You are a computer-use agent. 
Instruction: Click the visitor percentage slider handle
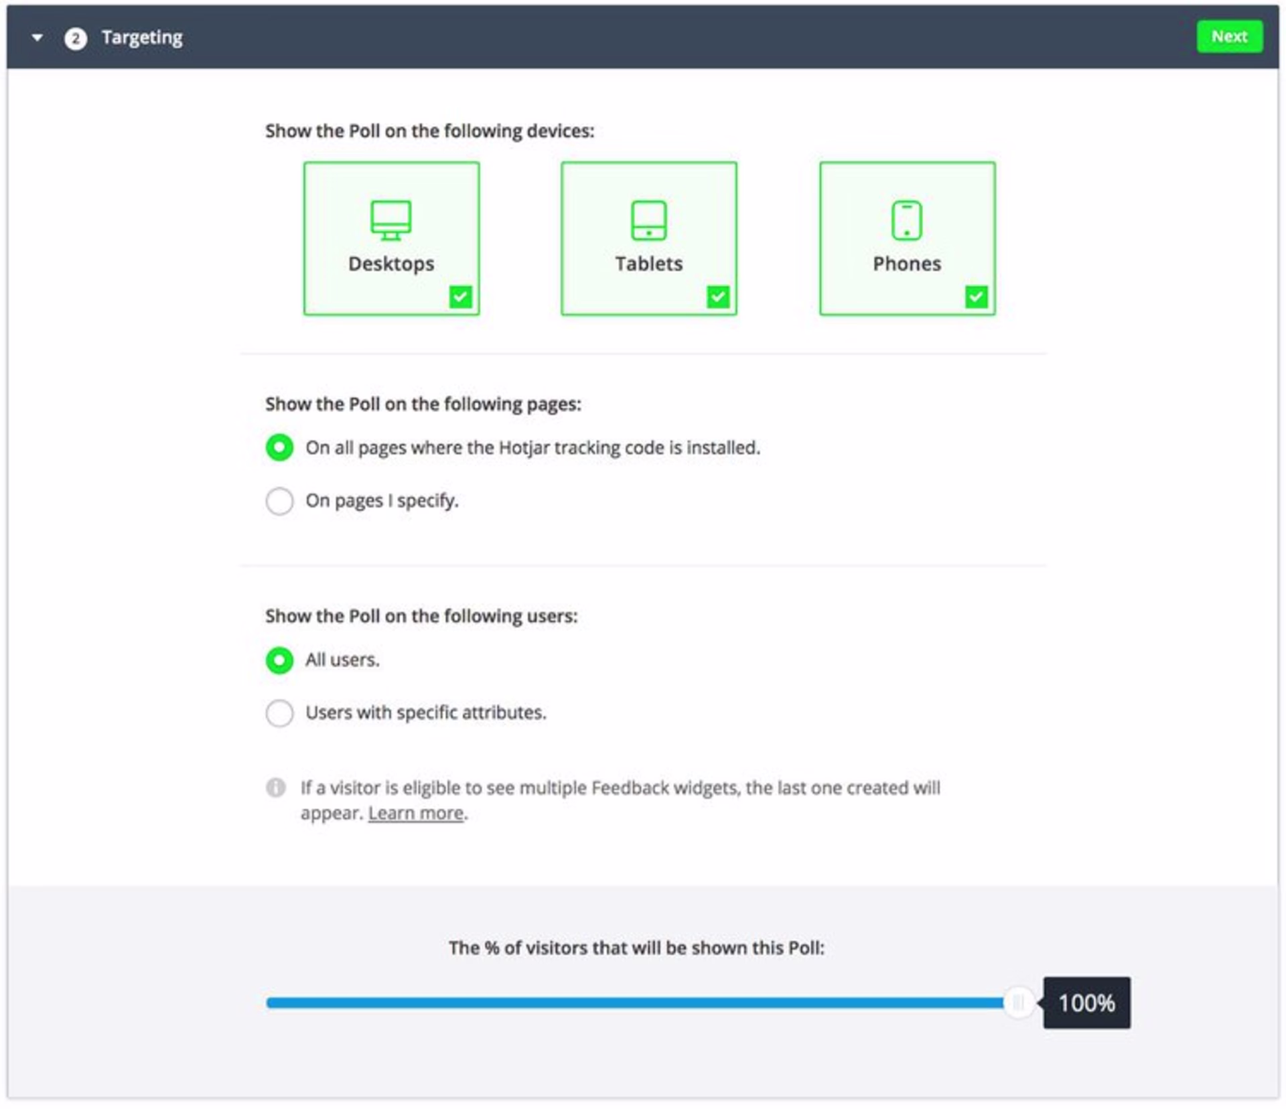tap(1018, 1003)
